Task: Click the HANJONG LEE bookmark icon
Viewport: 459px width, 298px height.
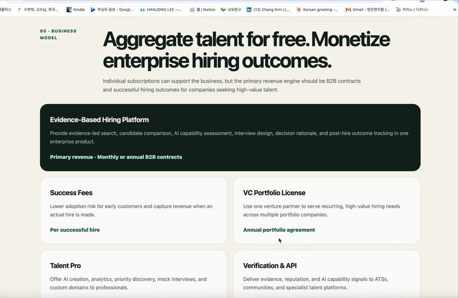Action: coord(142,10)
